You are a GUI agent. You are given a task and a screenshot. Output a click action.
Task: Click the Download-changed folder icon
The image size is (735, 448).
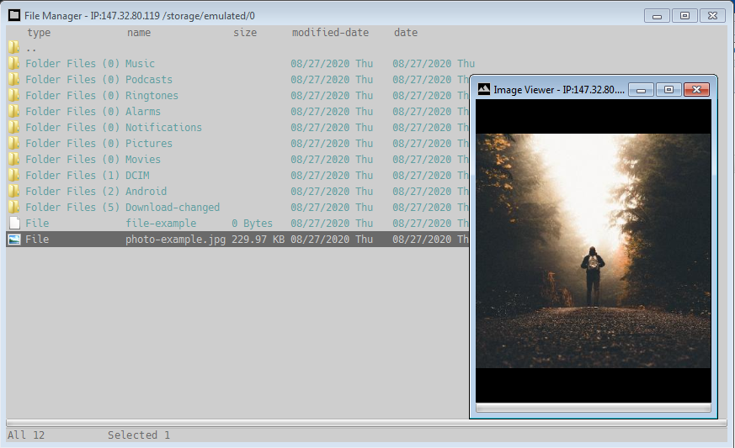13,207
